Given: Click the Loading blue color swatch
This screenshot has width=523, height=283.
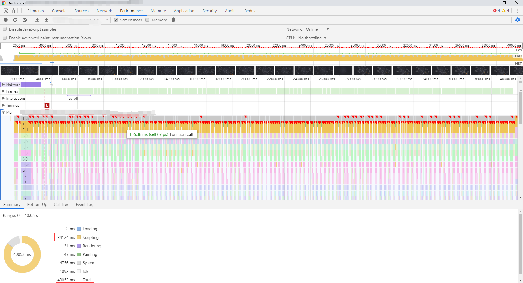Looking at the screenshot, I should [79, 229].
